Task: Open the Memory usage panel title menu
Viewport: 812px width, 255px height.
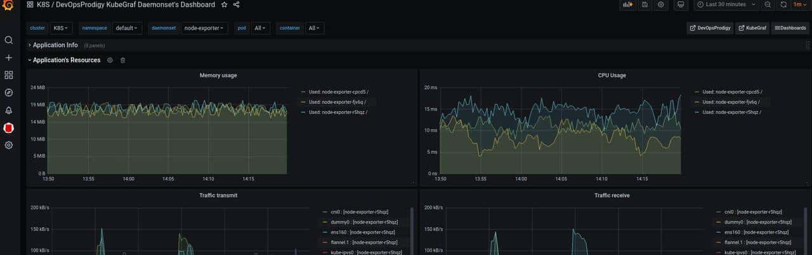Action: tap(218, 75)
